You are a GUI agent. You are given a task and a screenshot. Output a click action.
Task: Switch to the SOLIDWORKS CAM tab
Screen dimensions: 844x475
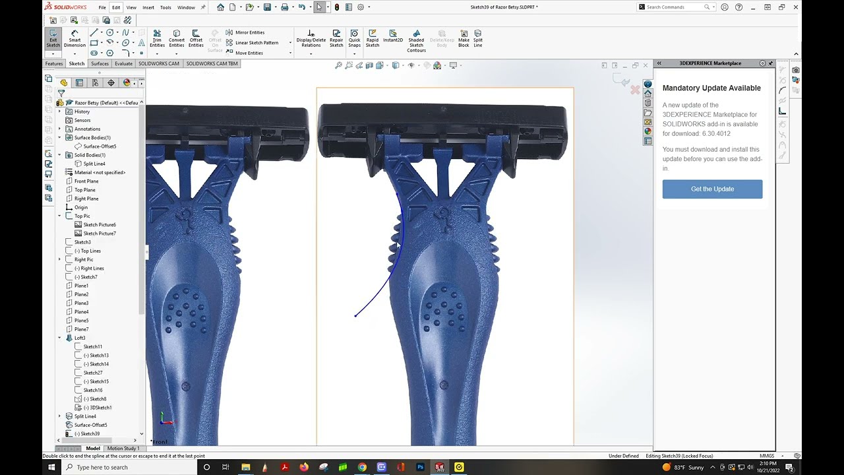[x=159, y=63]
